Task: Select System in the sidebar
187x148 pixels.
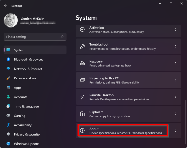Action: point(19,50)
